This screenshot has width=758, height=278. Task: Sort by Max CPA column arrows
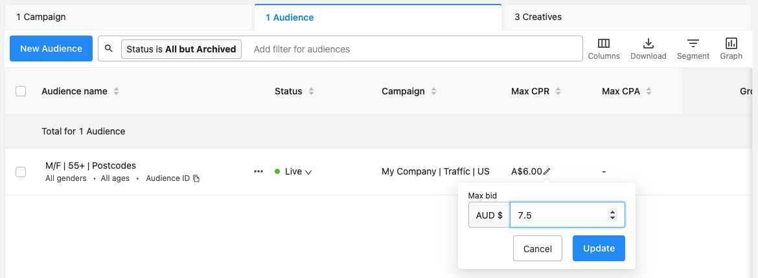[649, 91]
